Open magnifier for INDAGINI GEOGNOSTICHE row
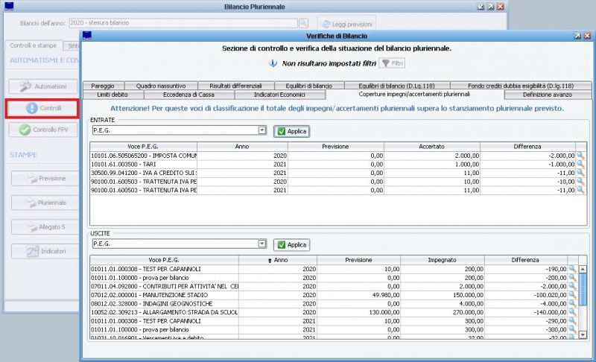This screenshot has width=596, height=362. tap(573, 304)
